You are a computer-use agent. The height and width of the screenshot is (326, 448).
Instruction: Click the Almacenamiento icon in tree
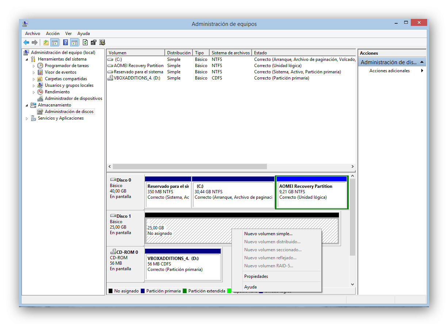[33, 105]
